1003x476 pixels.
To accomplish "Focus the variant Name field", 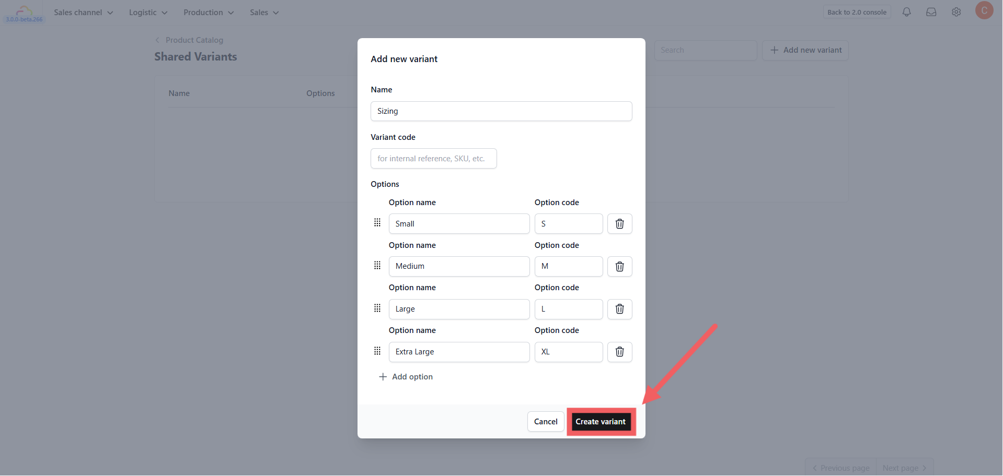I will pos(501,111).
